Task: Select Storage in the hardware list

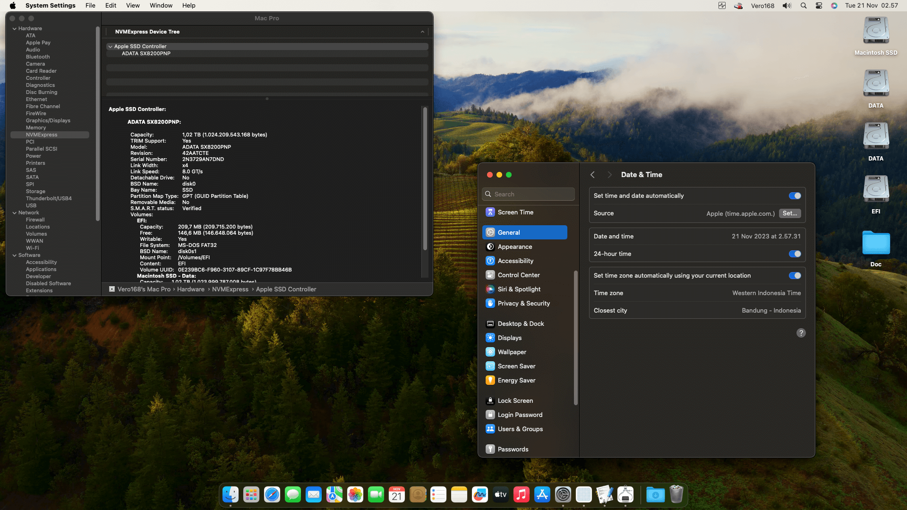Action: [35, 191]
